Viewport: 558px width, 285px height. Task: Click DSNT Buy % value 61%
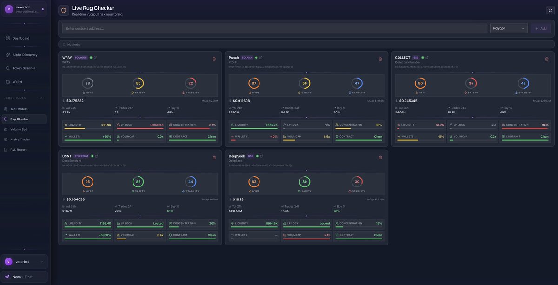pos(170,211)
